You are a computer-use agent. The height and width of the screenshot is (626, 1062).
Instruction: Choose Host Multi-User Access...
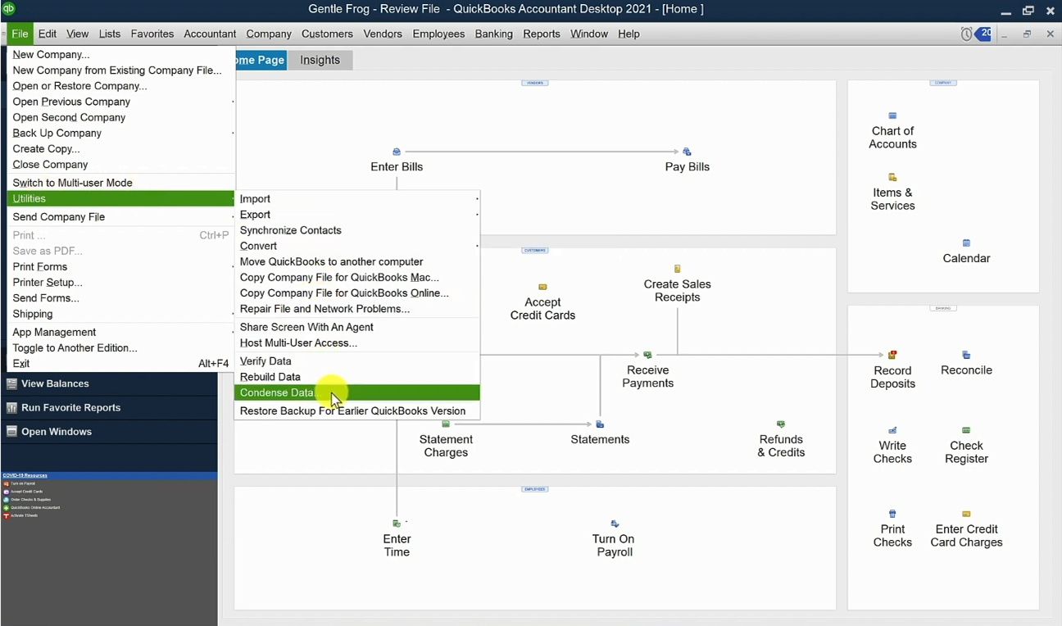pyautogui.click(x=358, y=342)
